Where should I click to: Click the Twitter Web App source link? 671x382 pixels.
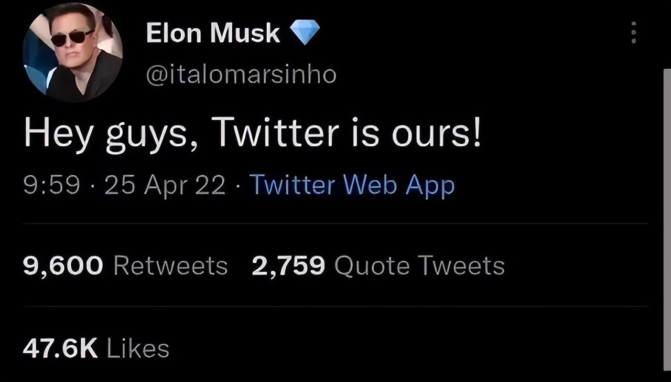tap(352, 185)
